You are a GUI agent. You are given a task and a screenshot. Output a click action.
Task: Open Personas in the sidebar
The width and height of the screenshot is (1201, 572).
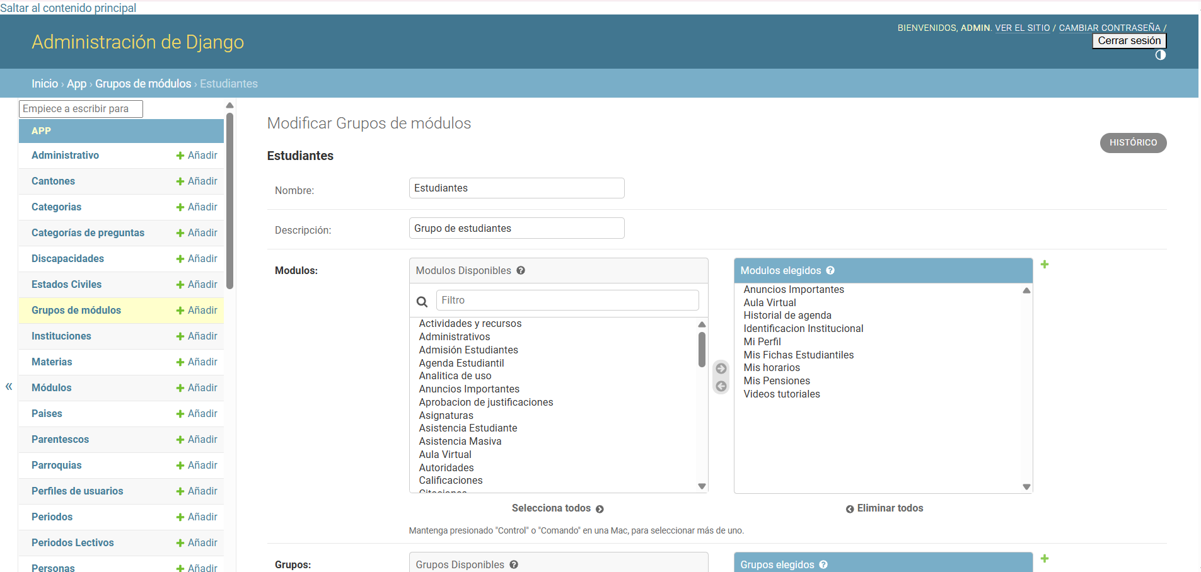[x=53, y=568]
